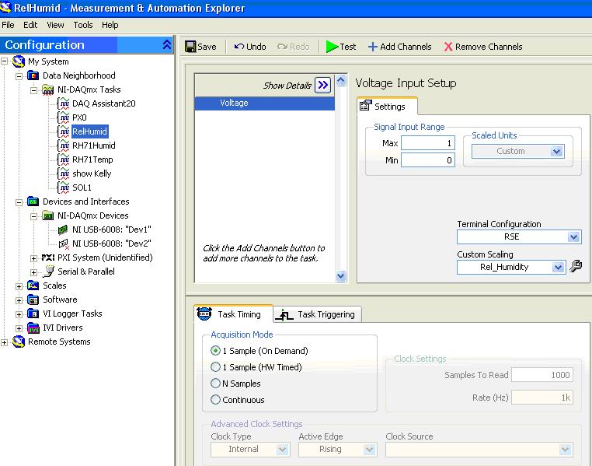The width and height of the screenshot is (592, 466).
Task: Click the channel list scrollbar down arrow
Action: coord(340,276)
